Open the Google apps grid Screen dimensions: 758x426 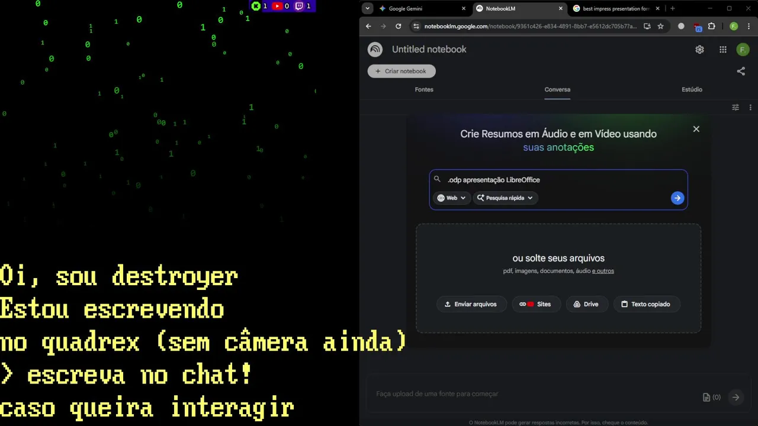click(723, 50)
